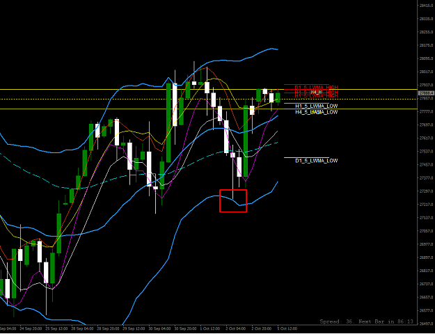Image resolution: width=435 pixels, height=334 pixels.
Task: Click the 27457.0 price axis label
Action: 427,164
